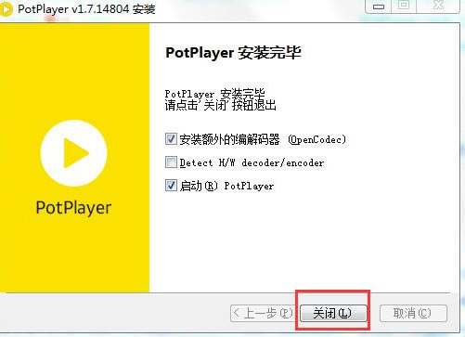Click the PotPlayer play logo on yellow panel
Screen dimensions: 465x337
tap(73, 153)
